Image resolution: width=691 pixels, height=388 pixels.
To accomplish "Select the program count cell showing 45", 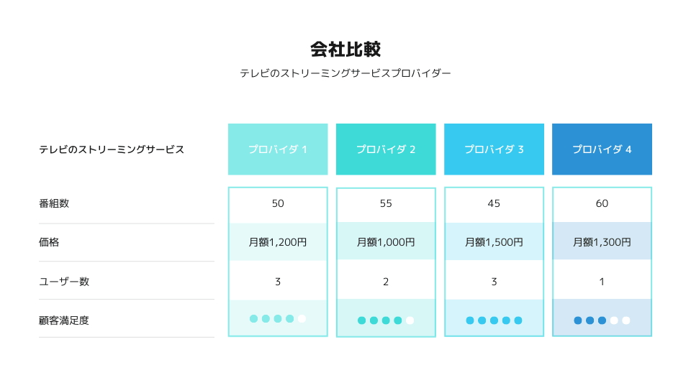I will click(x=494, y=203).
